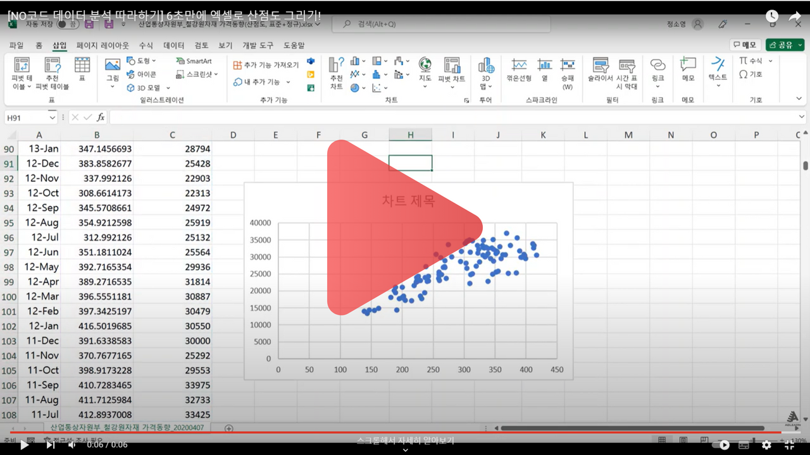Mute the video volume
This screenshot has height=455, width=810.
[72, 445]
